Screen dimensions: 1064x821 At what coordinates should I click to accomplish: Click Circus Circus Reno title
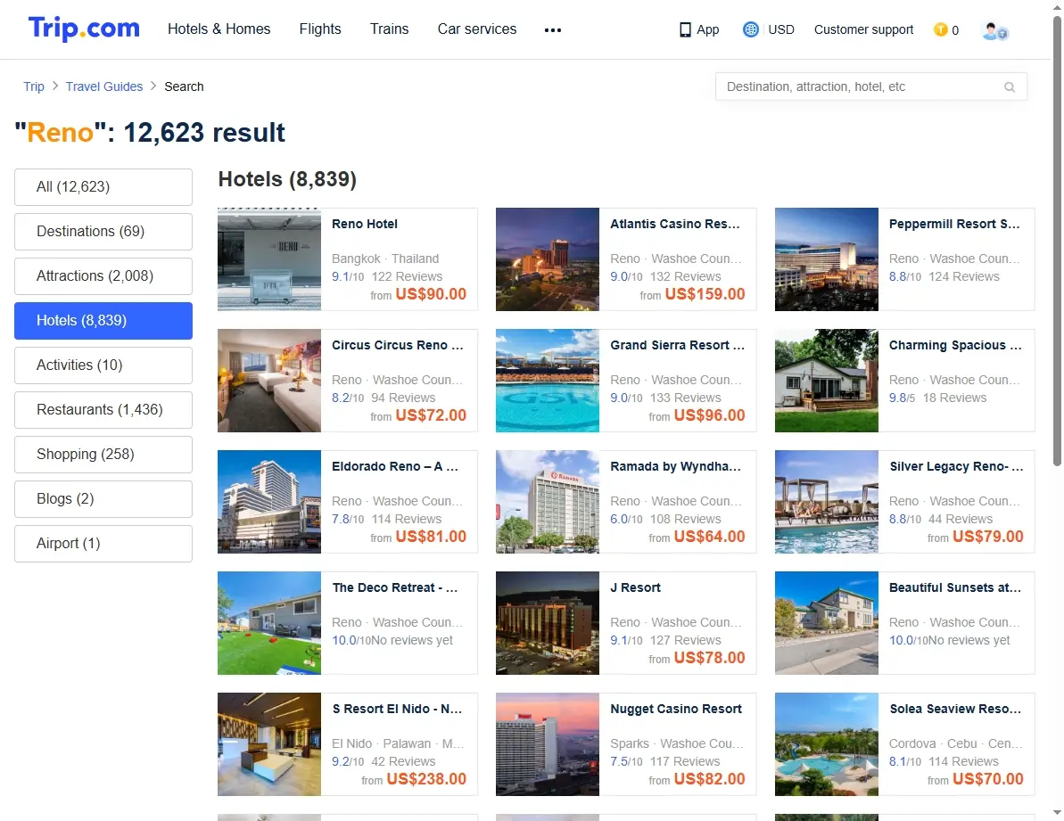tap(398, 345)
